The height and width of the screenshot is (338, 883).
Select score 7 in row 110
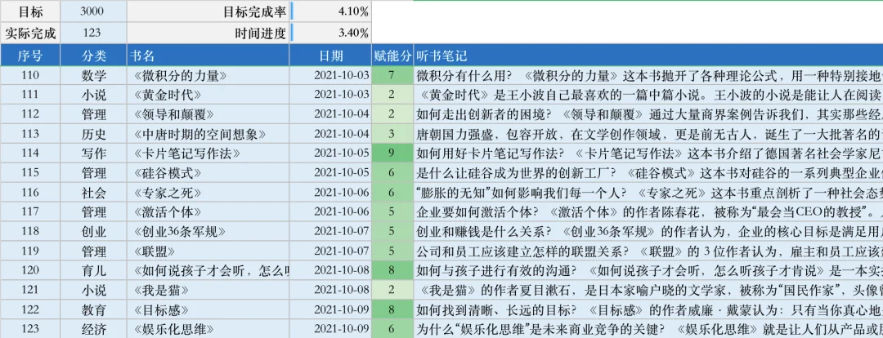392,75
